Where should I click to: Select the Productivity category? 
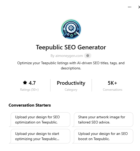(x=71, y=83)
